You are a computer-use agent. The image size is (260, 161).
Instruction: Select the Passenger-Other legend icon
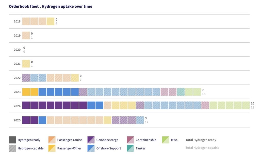[x=52, y=148]
